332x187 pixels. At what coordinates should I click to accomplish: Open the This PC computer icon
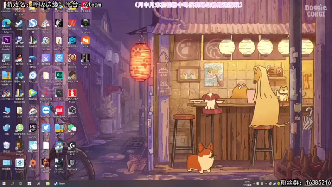click(7, 112)
